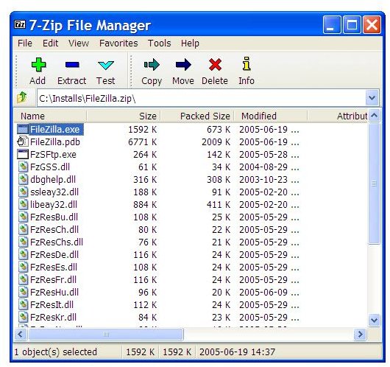Click '1 object(s) selected' status text
Screen dimensions: 390x367
point(55,352)
